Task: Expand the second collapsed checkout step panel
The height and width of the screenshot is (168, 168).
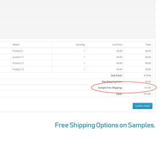Action: [x=78, y=11]
